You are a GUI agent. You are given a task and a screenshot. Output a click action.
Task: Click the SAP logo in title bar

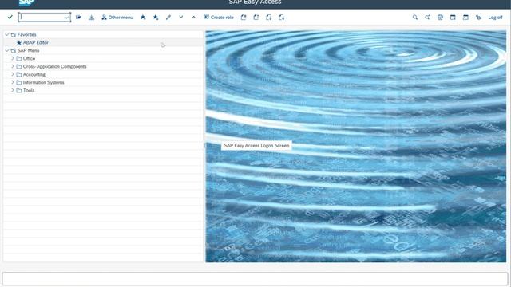click(x=26, y=2)
